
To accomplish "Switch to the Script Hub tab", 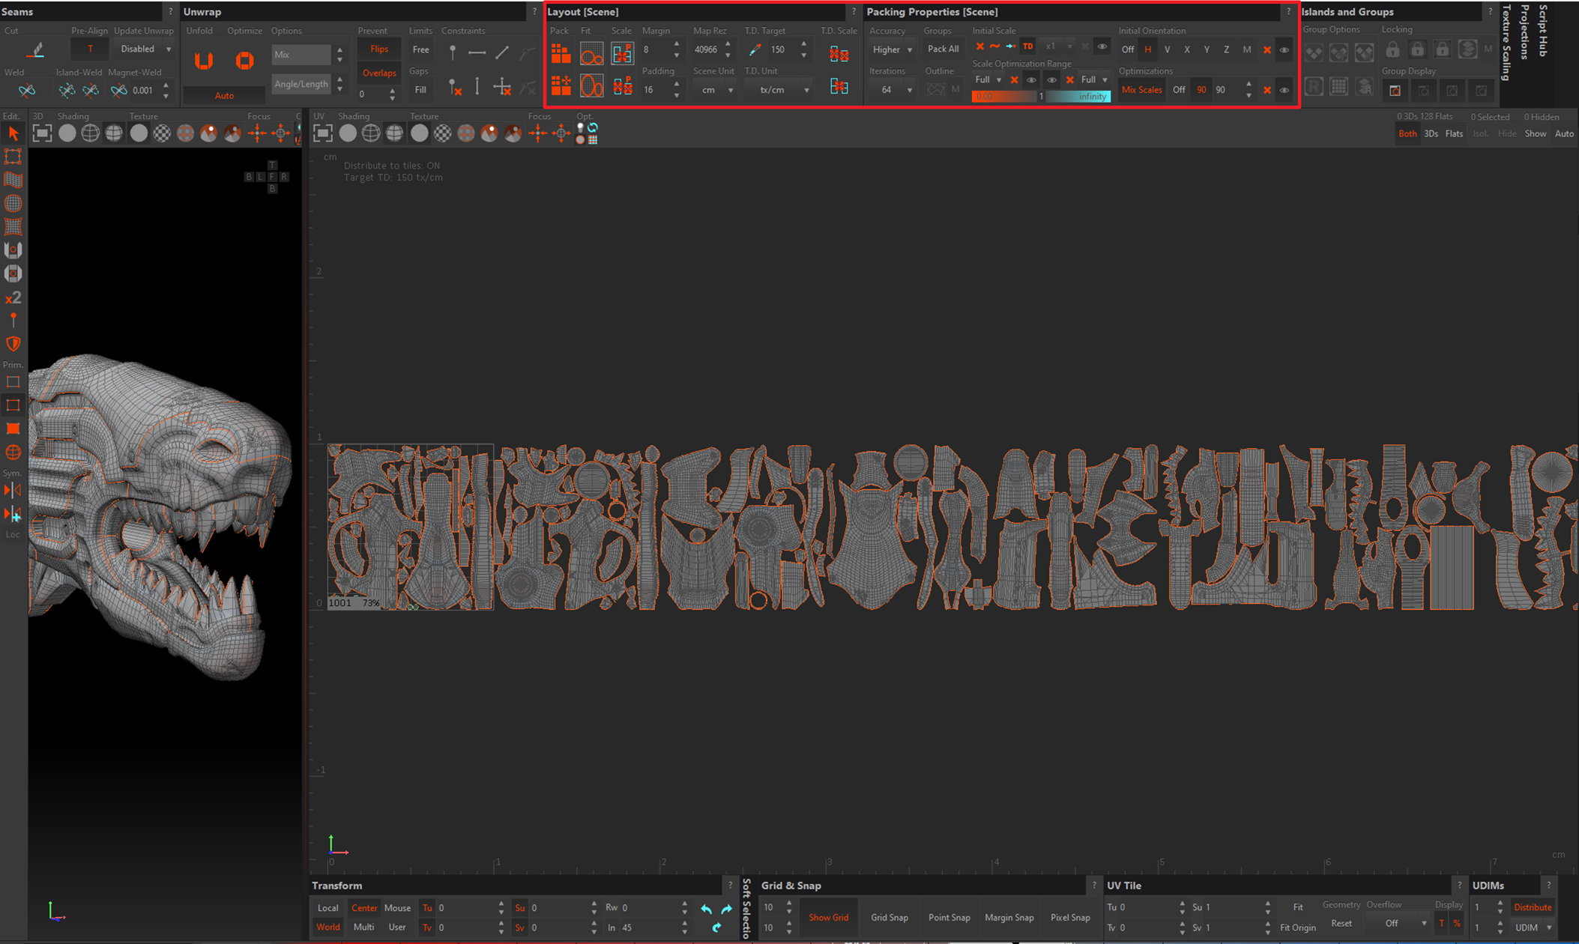I will click(x=1542, y=31).
